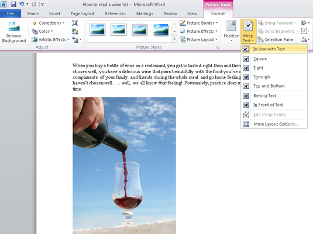Click the Save icon in quick access toolbar

[x=13, y=4]
